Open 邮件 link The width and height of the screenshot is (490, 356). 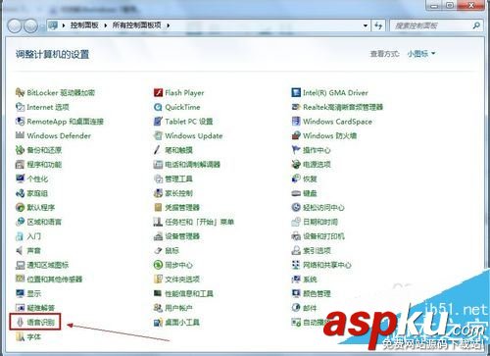[x=310, y=308]
